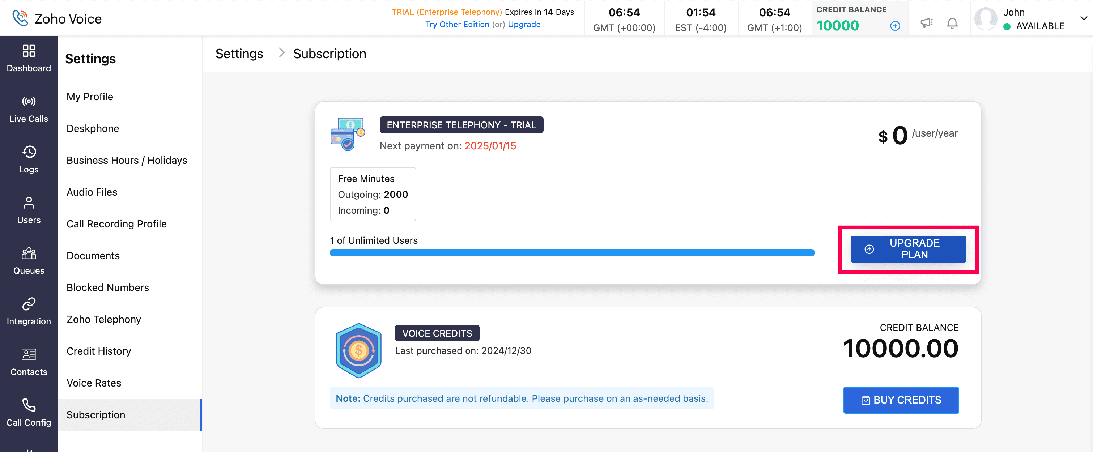Expand the profile dropdown chevron

(1083, 18)
